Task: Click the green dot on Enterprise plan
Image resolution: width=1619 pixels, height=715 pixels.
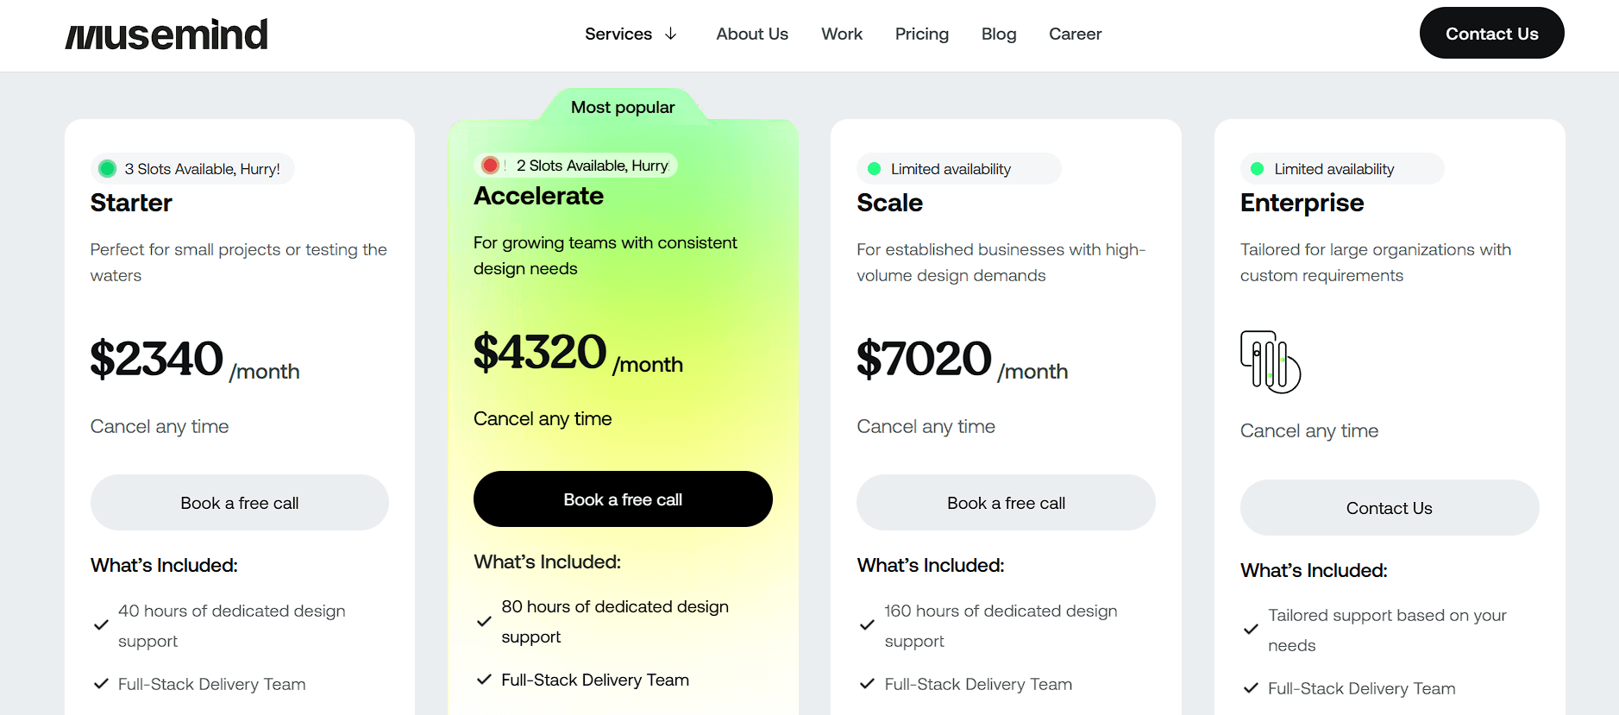Action: [1258, 169]
